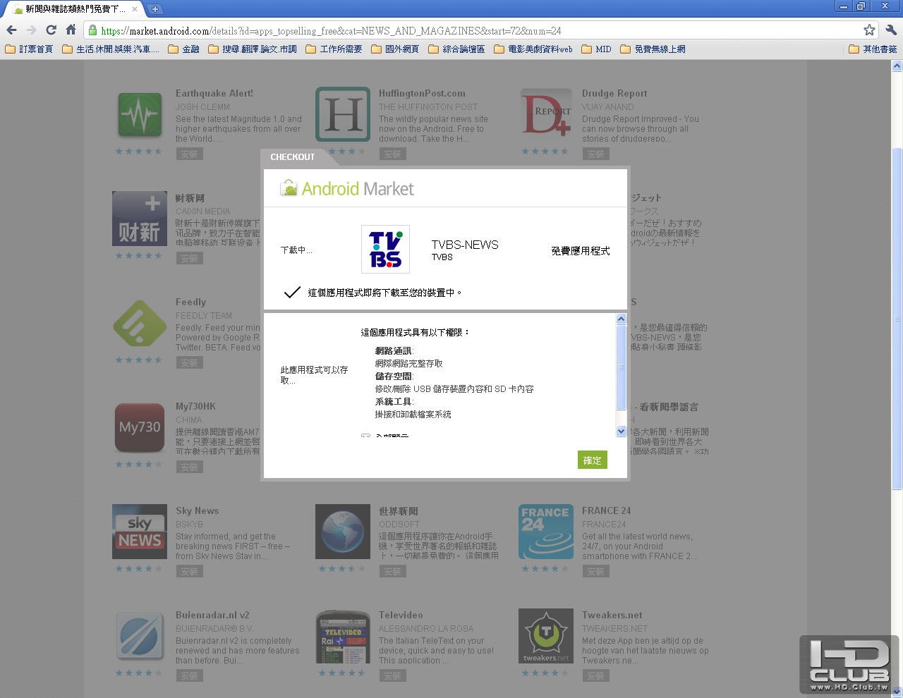Viewport: 903px width, 698px height.
Task: Bookmark this page with the star icon
Action: [869, 30]
